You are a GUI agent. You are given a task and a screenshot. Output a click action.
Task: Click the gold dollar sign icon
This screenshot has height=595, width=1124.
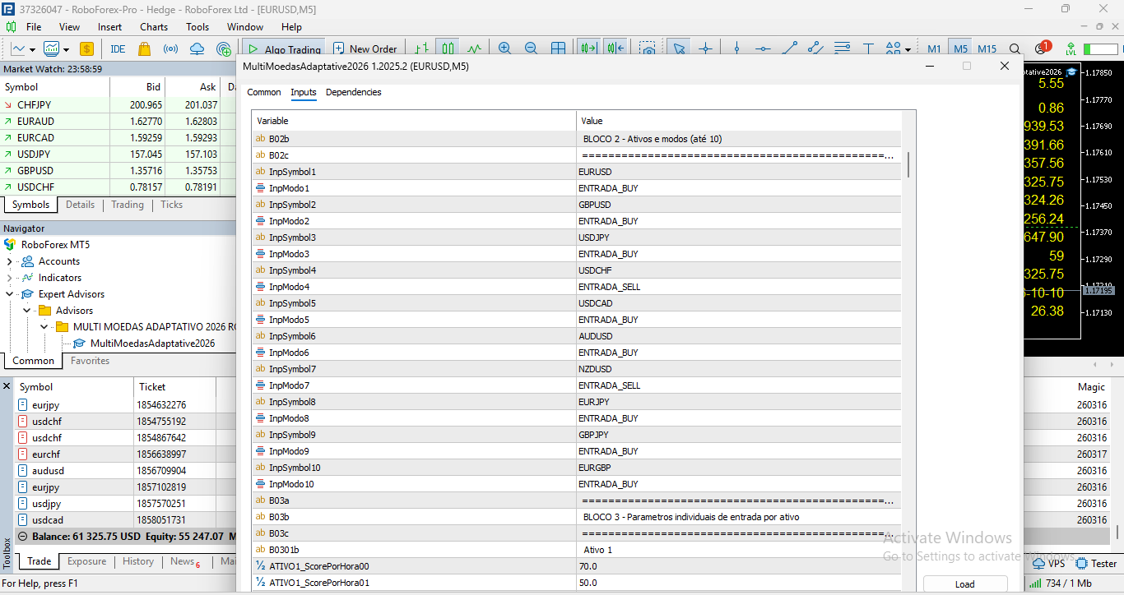[x=86, y=49]
